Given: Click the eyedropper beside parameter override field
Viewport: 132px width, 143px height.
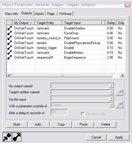Looking at the screenshot, I should point(119,105).
